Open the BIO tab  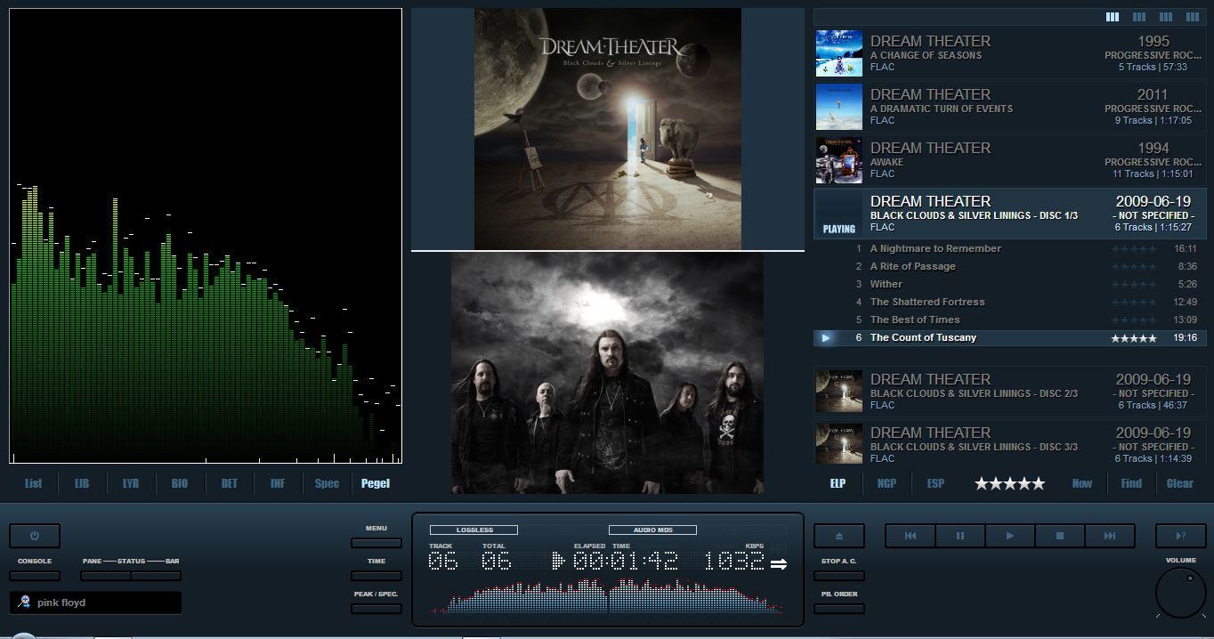(x=180, y=483)
